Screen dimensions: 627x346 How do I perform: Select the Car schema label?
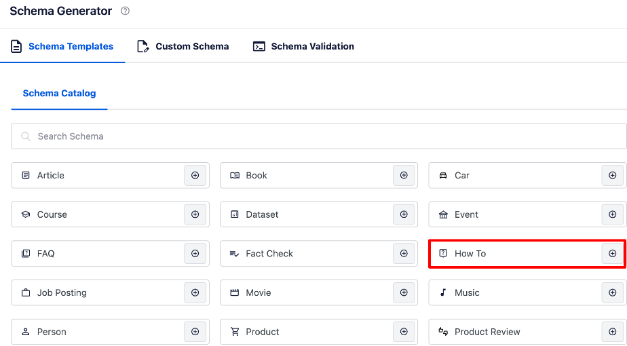coord(462,175)
